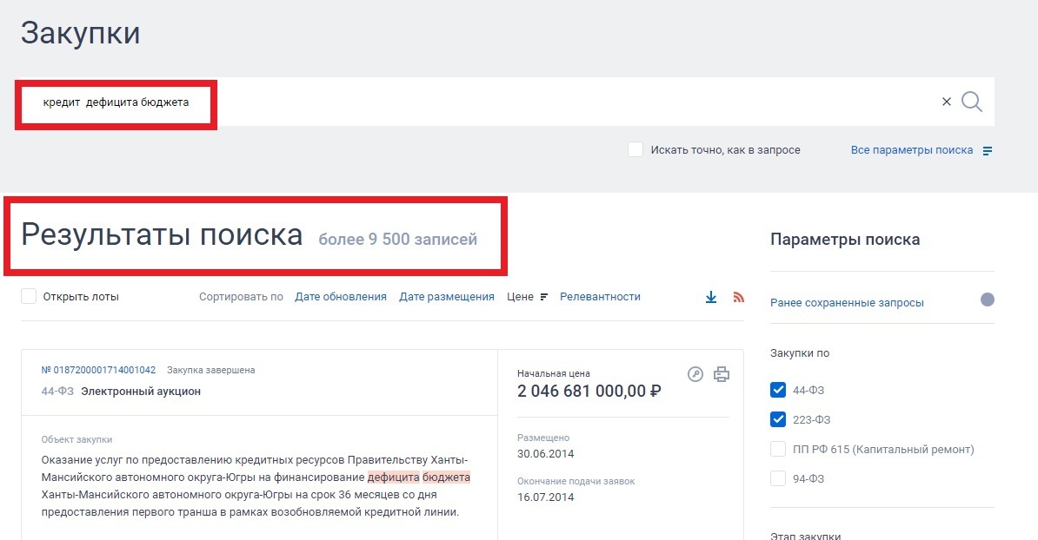Click the search text input field
The image size is (1038, 540).
tap(522, 102)
